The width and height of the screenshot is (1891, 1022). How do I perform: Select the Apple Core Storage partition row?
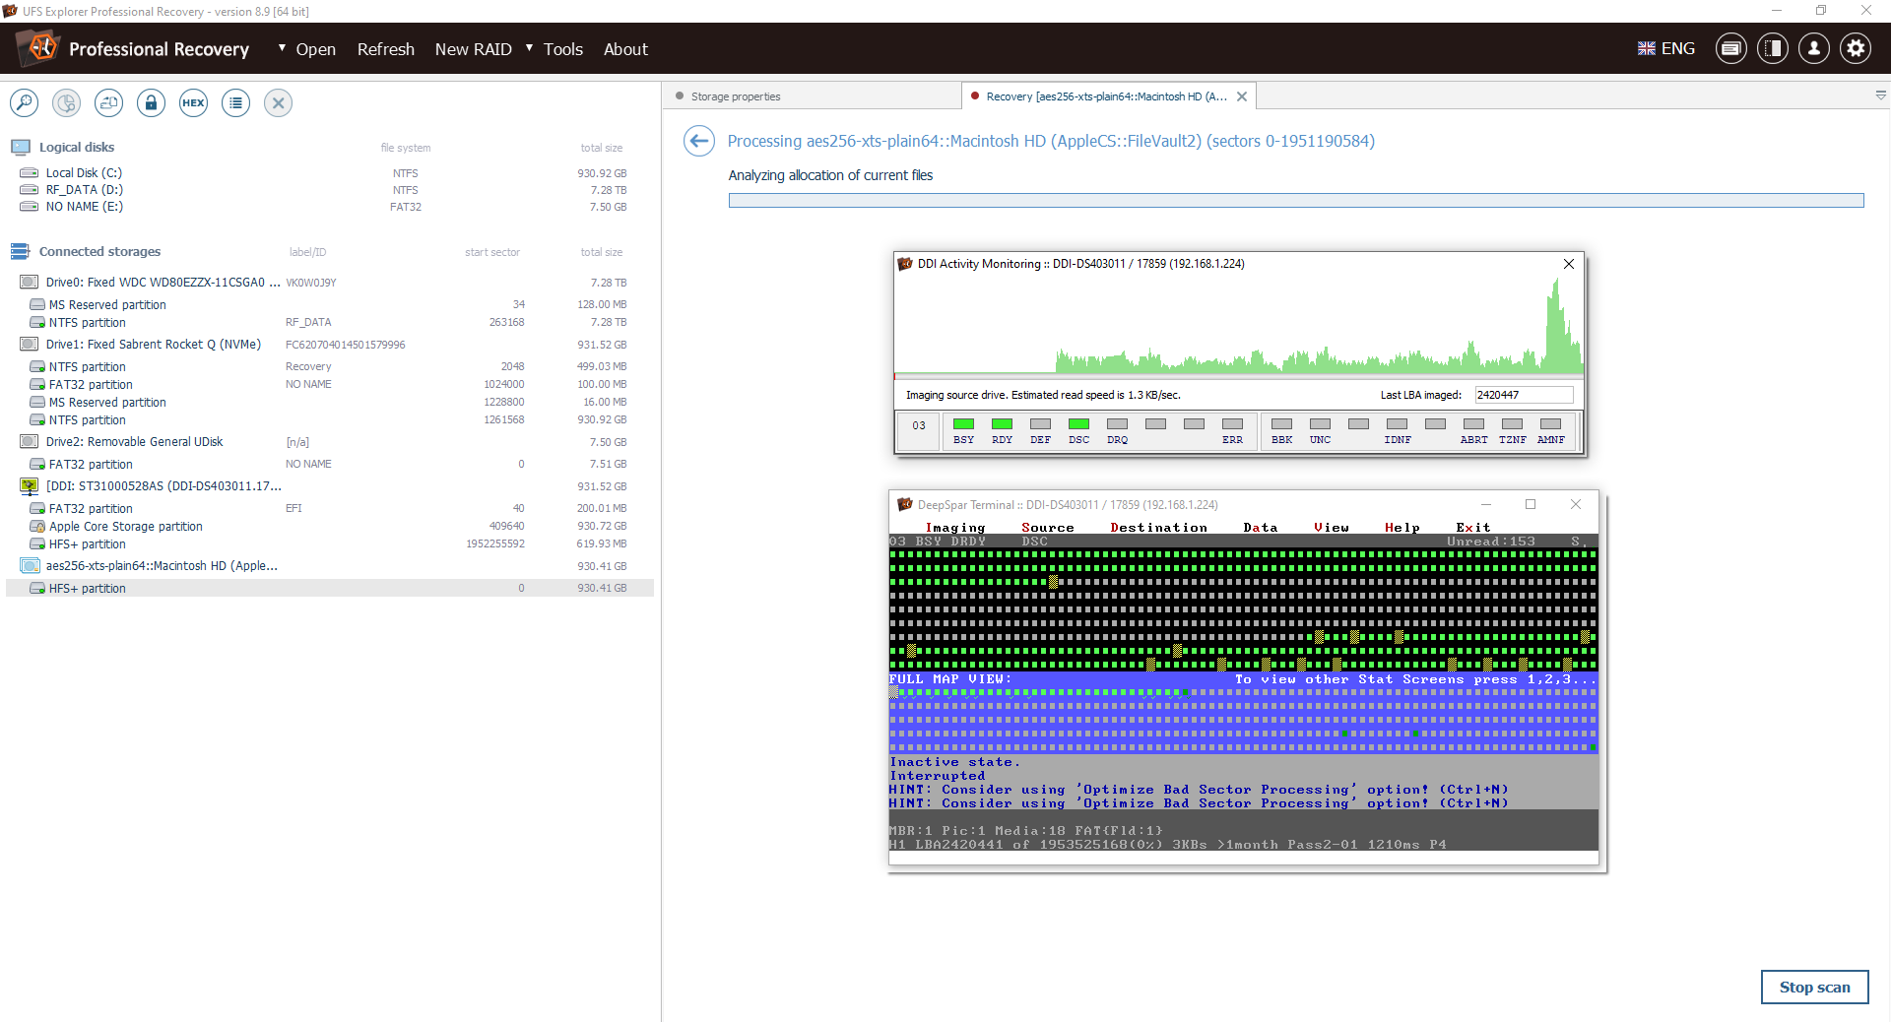(330, 527)
